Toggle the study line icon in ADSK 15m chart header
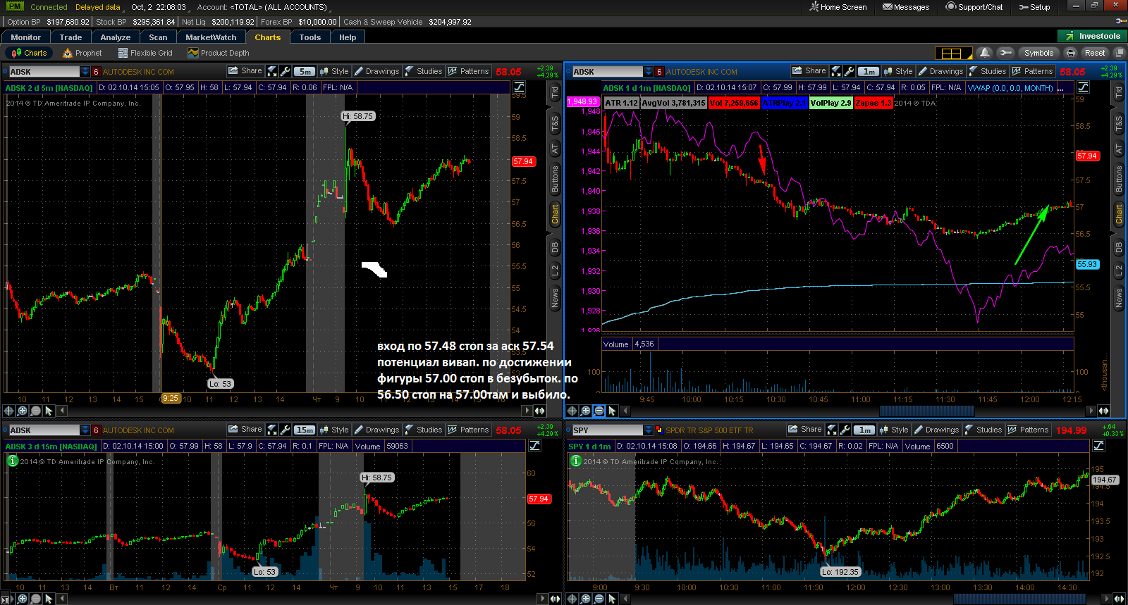The width and height of the screenshot is (1128, 605). coord(534,446)
